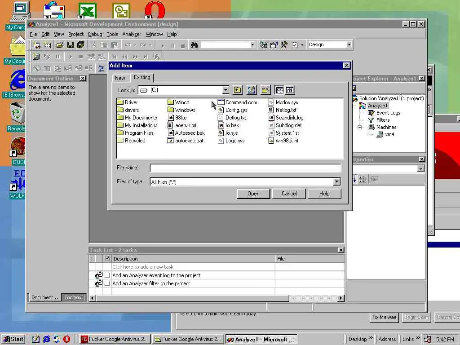Click the Help button in Add Item dialog
Image resolution: width=460 pixels, height=345 pixels.
[x=324, y=194]
